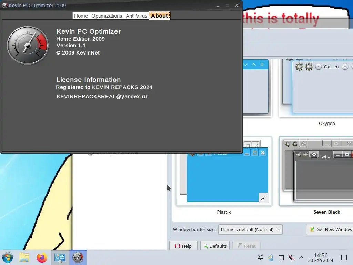This screenshot has height=265, width=353.
Task: Click the Registered to KEVIN REPACKS text
Action: point(104,87)
